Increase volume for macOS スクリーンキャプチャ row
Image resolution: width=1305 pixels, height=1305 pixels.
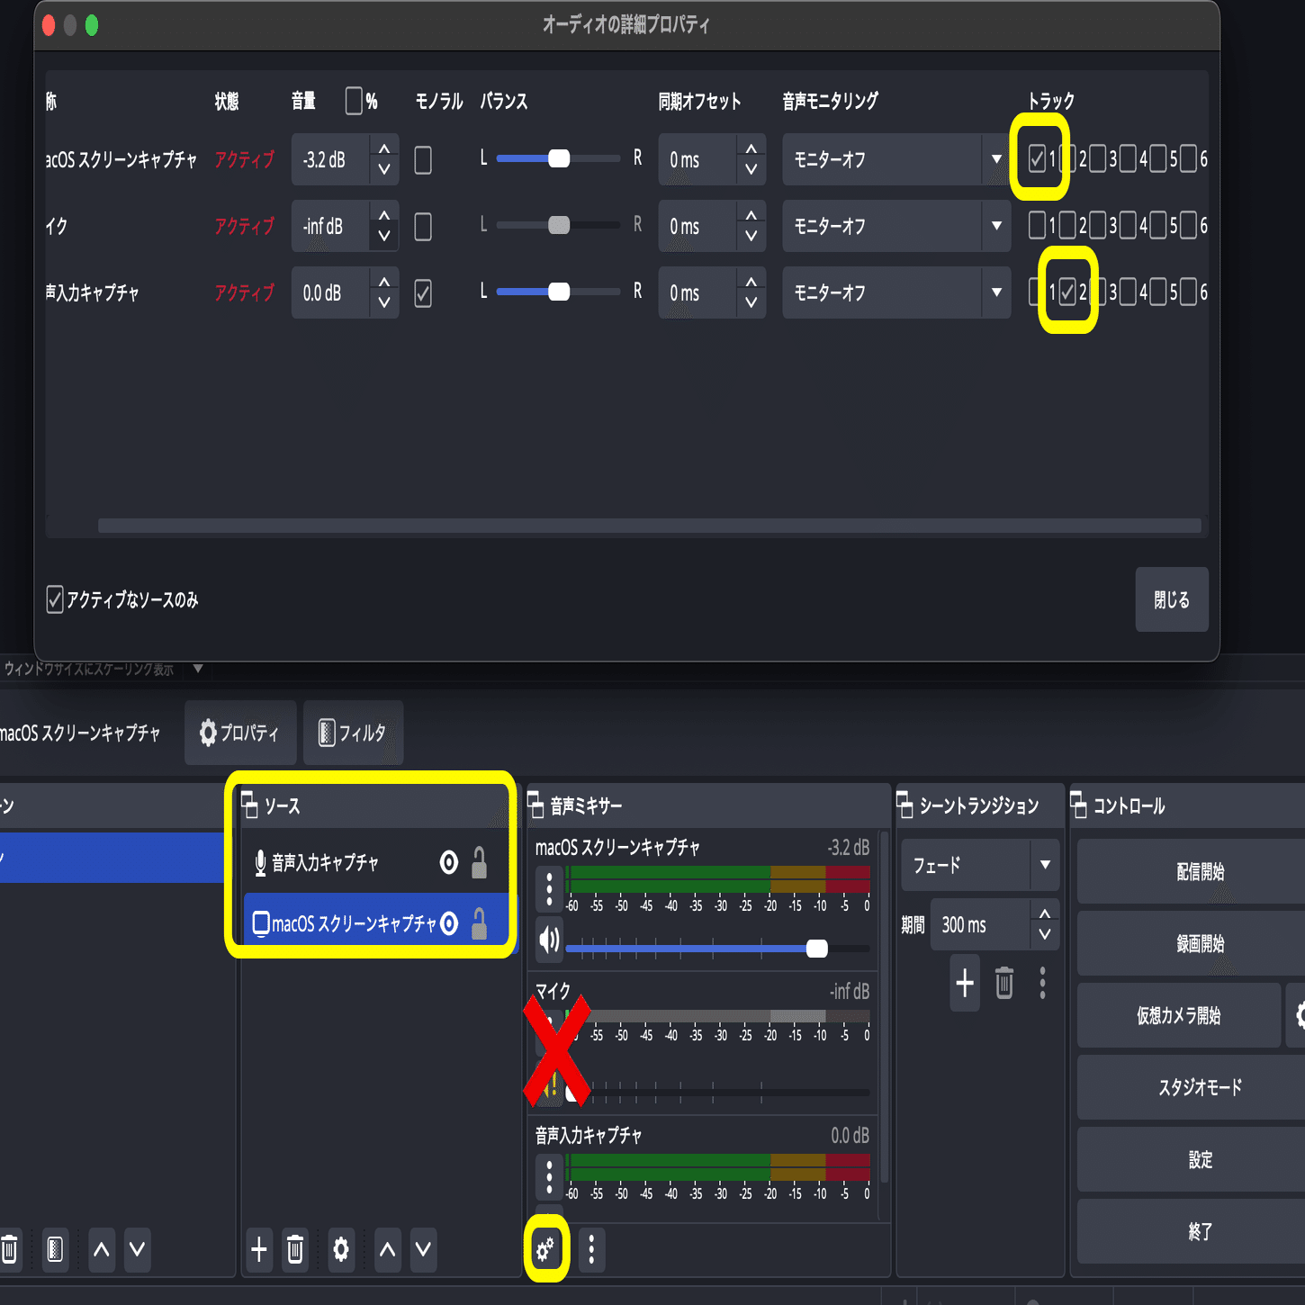pyautogui.click(x=384, y=148)
